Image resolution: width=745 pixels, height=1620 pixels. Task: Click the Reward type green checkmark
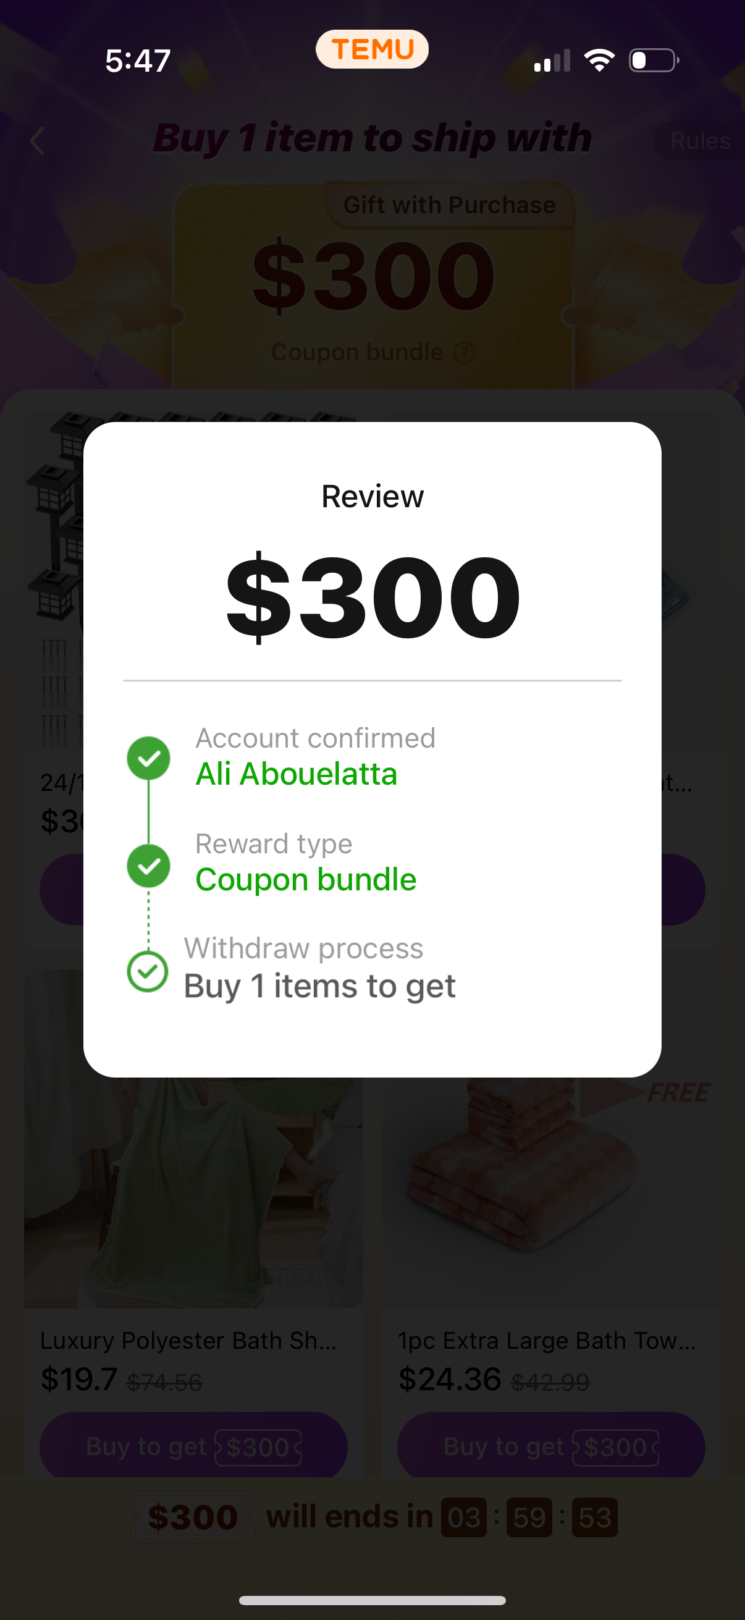tap(148, 866)
